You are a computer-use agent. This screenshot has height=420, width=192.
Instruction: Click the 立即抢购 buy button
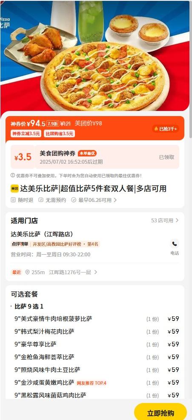160,412
